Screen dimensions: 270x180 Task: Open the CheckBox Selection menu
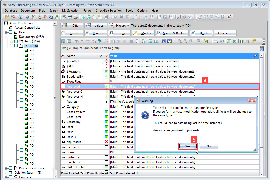tap(108, 11)
